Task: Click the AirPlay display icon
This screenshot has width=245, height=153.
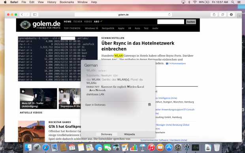Action: pyautogui.click(x=183, y=2)
